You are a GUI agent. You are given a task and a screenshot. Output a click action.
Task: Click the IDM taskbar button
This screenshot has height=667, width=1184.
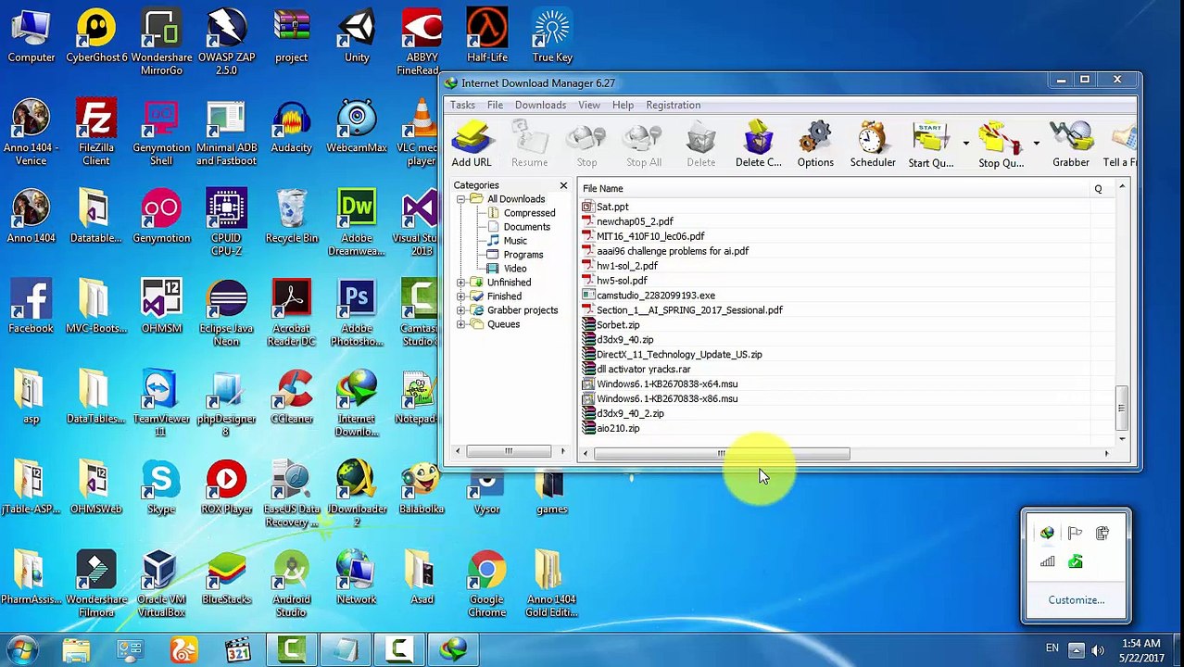(453, 650)
